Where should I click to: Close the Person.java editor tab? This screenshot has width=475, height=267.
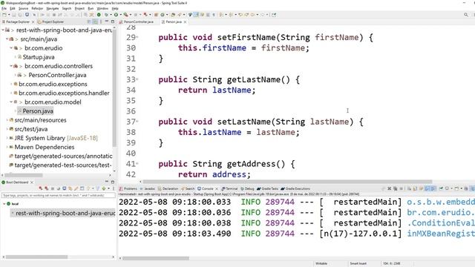(185, 22)
